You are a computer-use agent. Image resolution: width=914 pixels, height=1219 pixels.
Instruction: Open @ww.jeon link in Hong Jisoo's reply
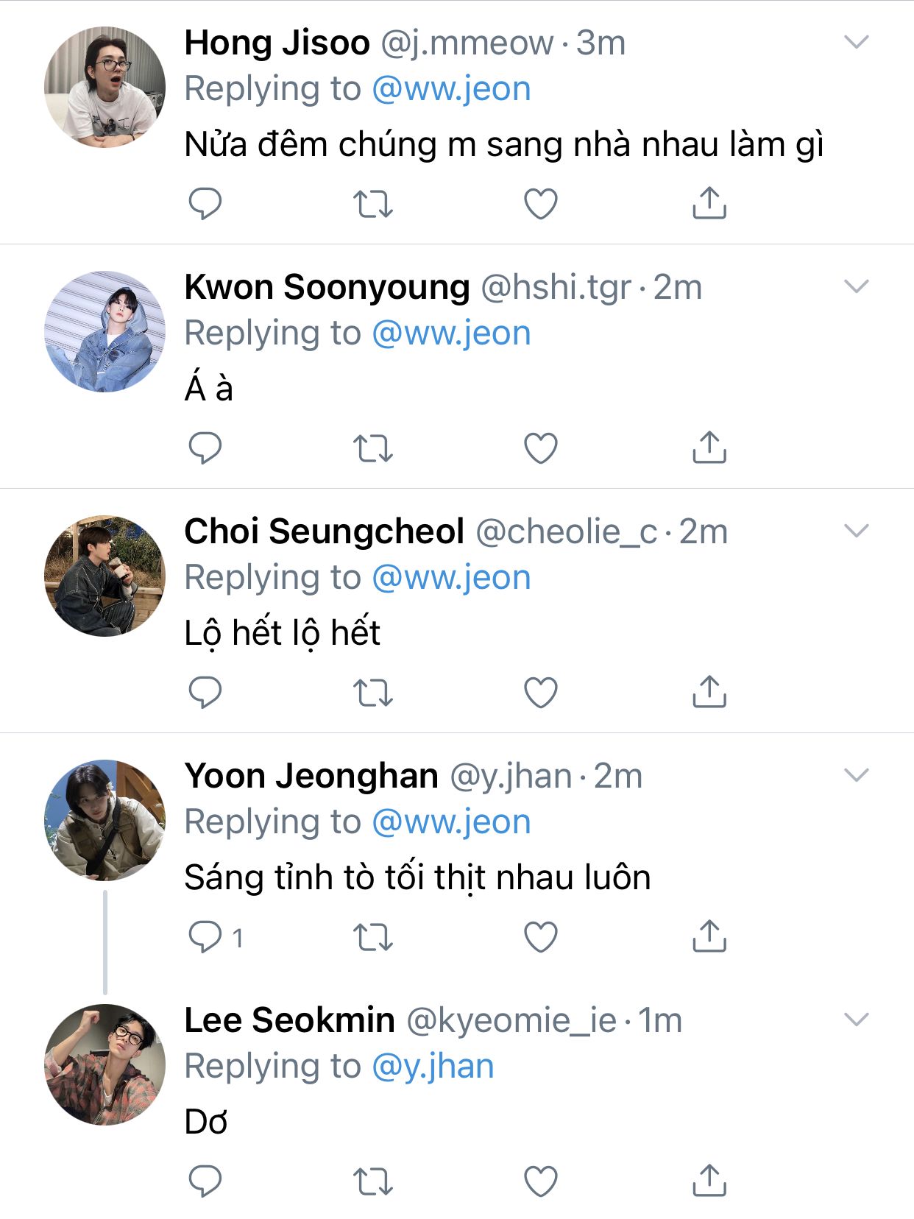click(451, 89)
